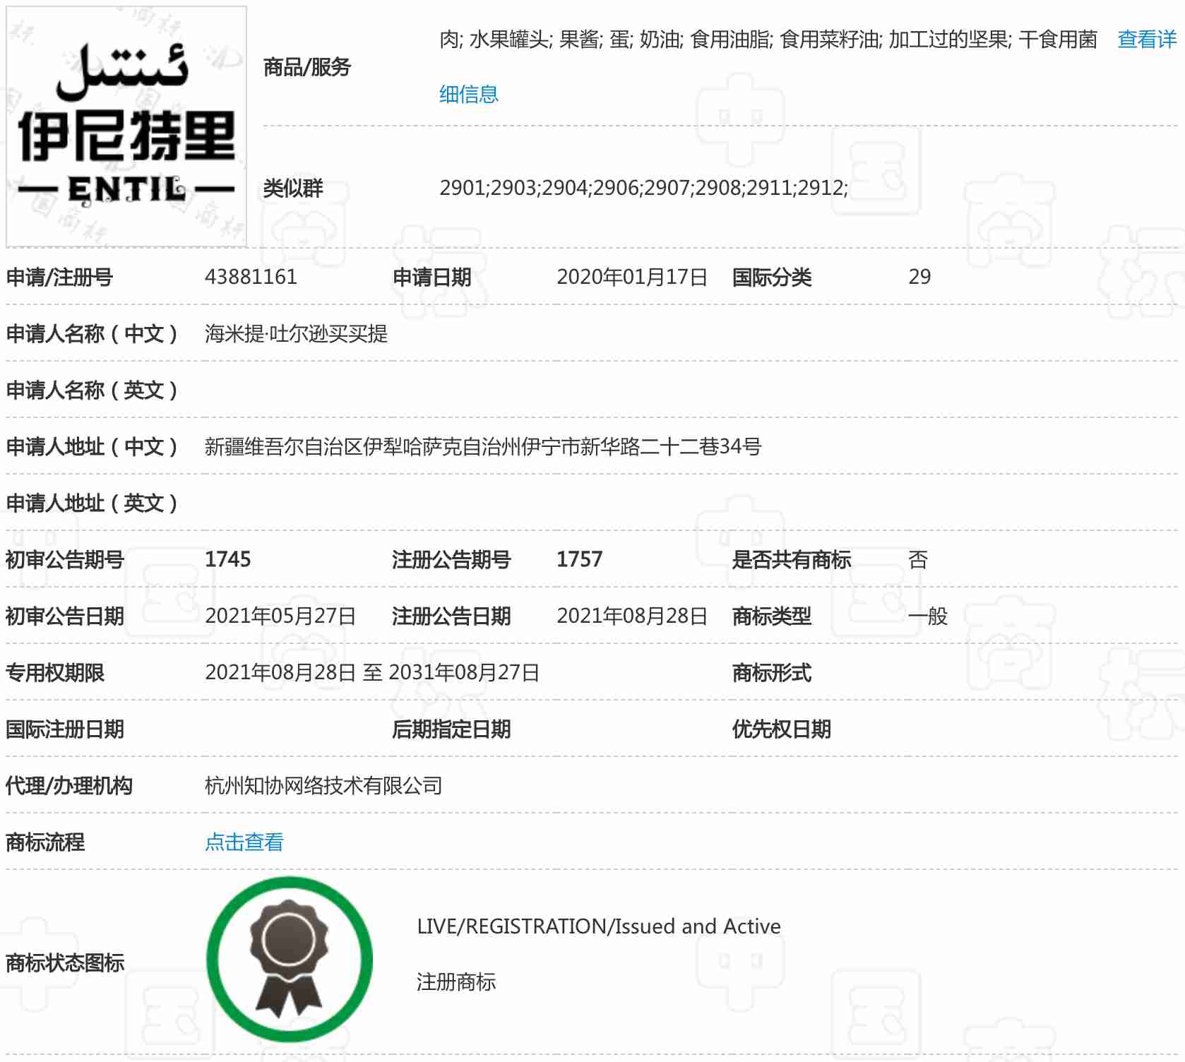Click agency name 杭州知协网络技术有限公司
Viewport: 1185px width, 1062px height.
click(x=323, y=785)
